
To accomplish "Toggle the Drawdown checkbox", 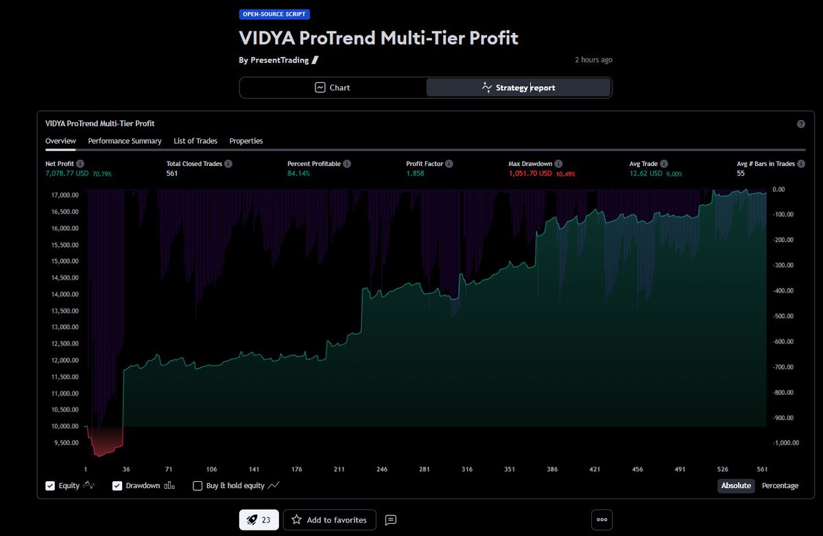I will point(117,486).
